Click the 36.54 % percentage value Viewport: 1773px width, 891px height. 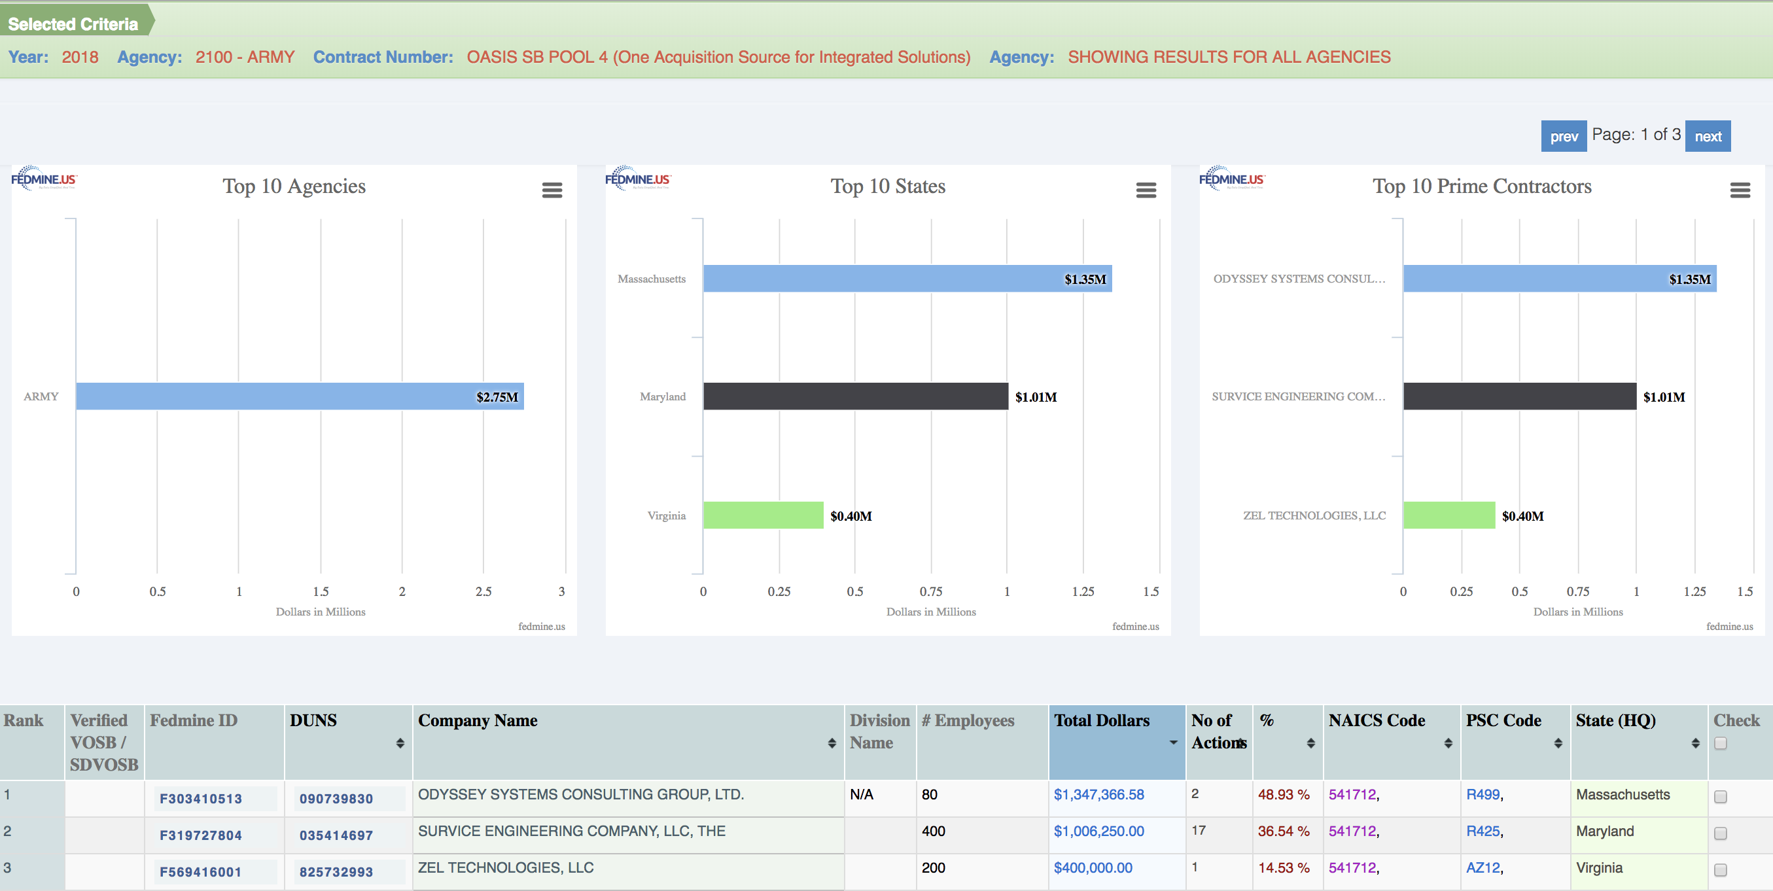coord(1284,831)
